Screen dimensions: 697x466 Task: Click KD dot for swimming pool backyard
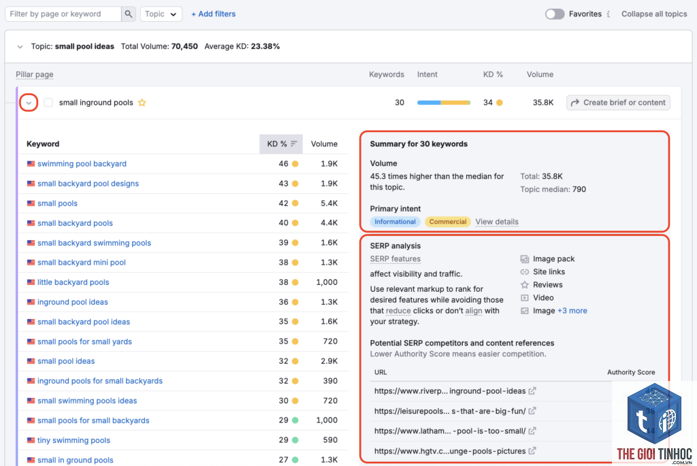(x=295, y=163)
